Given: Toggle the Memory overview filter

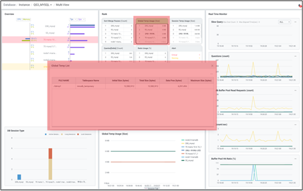Looking at the screenshot, I should pyautogui.click(x=26, y=19).
